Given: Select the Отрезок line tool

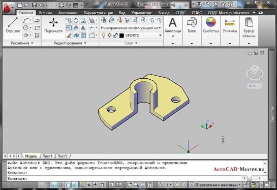Looking at the screenshot, I should pyautogui.click(x=13, y=25).
